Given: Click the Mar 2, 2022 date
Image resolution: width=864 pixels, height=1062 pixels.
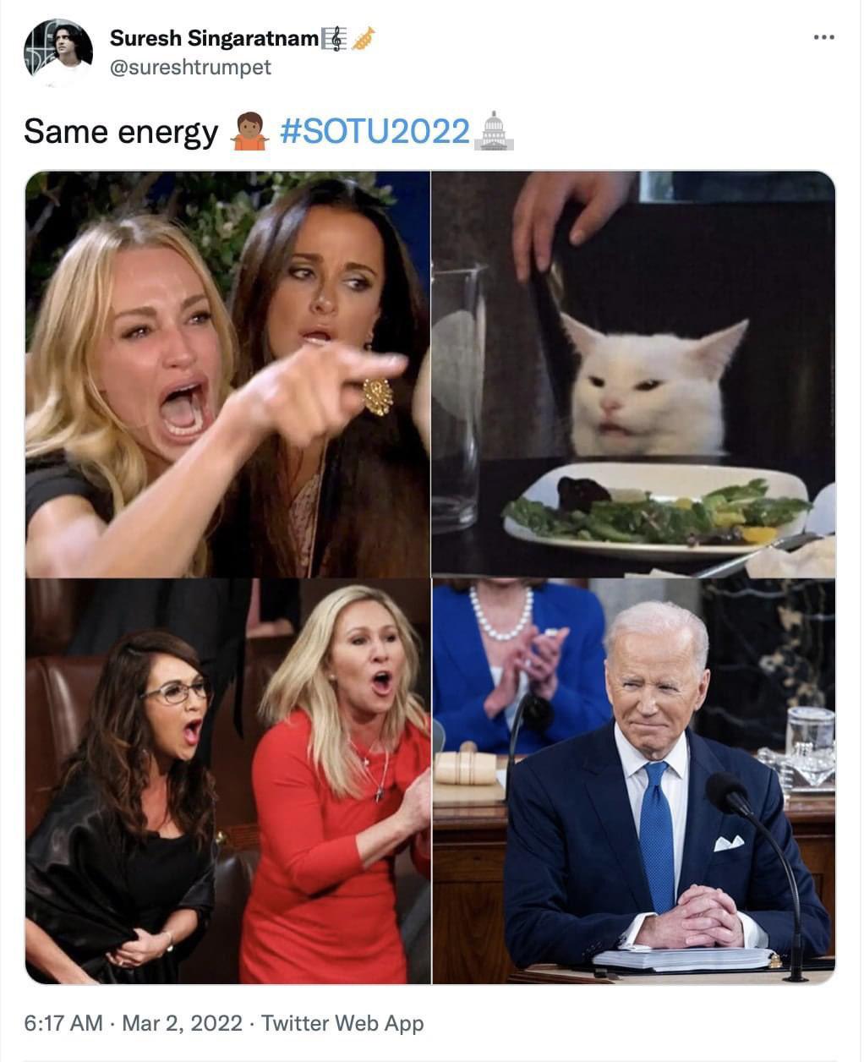Looking at the screenshot, I should pos(182,1023).
